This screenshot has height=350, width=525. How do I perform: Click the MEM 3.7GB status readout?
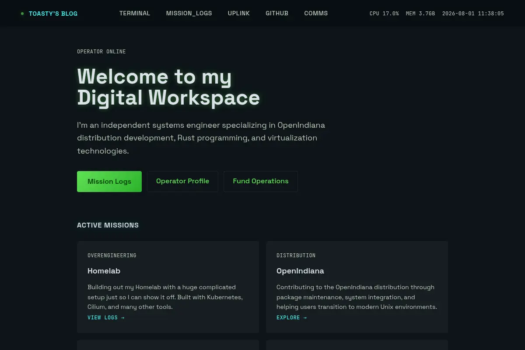point(420,14)
